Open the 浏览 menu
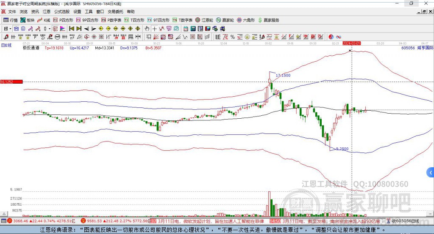This screenshot has height=234, width=434. coord(24,11)
